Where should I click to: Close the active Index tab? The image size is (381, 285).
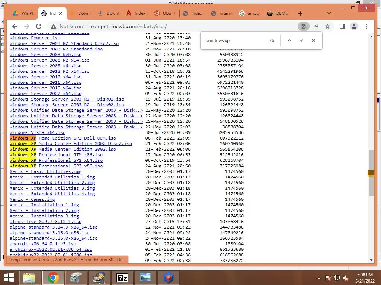tap(61, 13)
